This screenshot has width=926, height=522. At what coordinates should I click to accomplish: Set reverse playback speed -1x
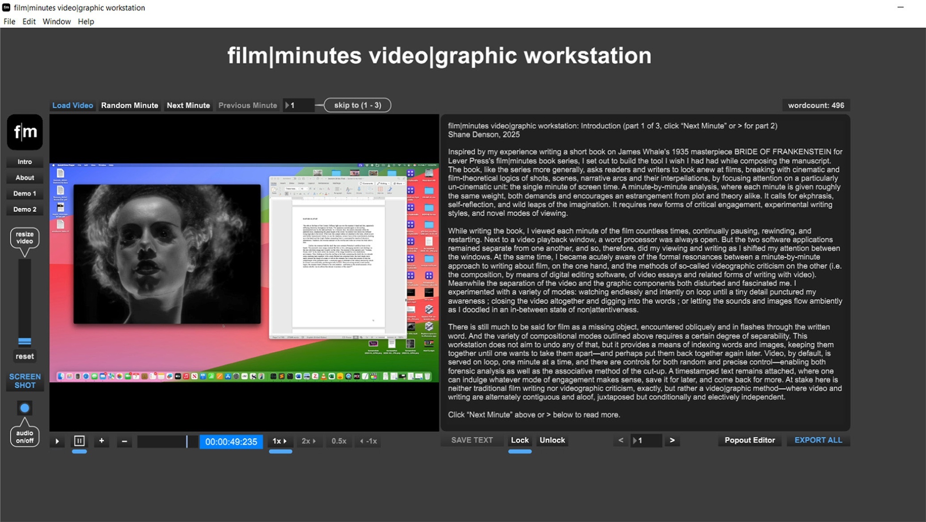pos(368,441)
